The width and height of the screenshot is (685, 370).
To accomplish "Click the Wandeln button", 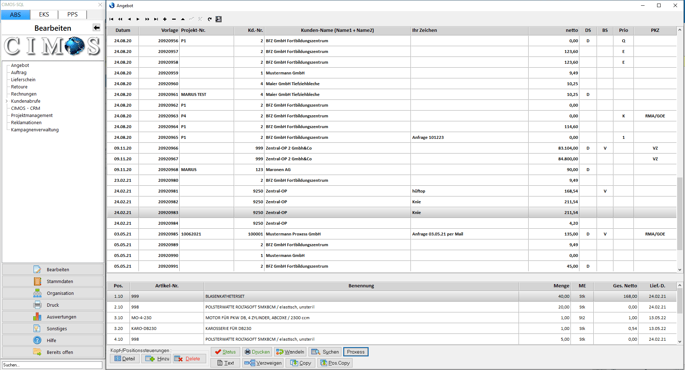I will (290, 352).
